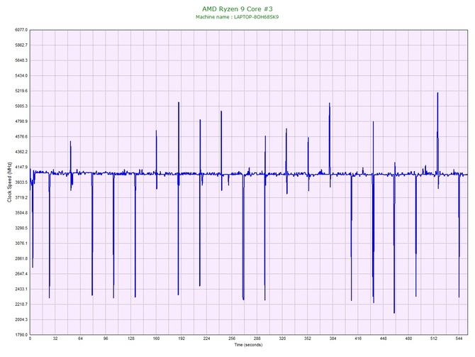Click the tallest clock spike above the 512 tick

click(437, 133)
